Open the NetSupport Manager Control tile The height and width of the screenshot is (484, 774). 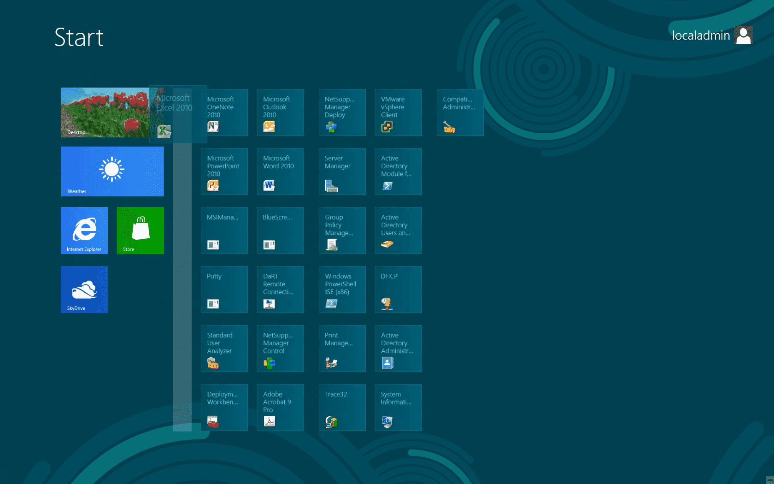pos(281,348)
